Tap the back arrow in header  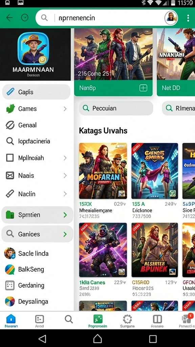click(x=9, y=18)
